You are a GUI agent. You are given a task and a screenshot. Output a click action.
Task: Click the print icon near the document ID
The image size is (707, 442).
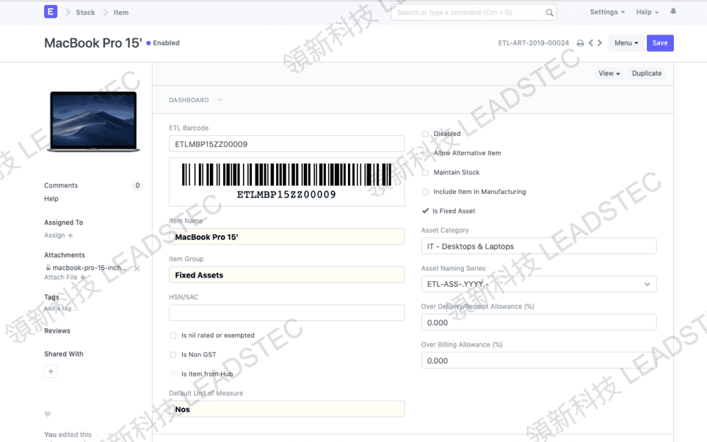tap(580, 43)
